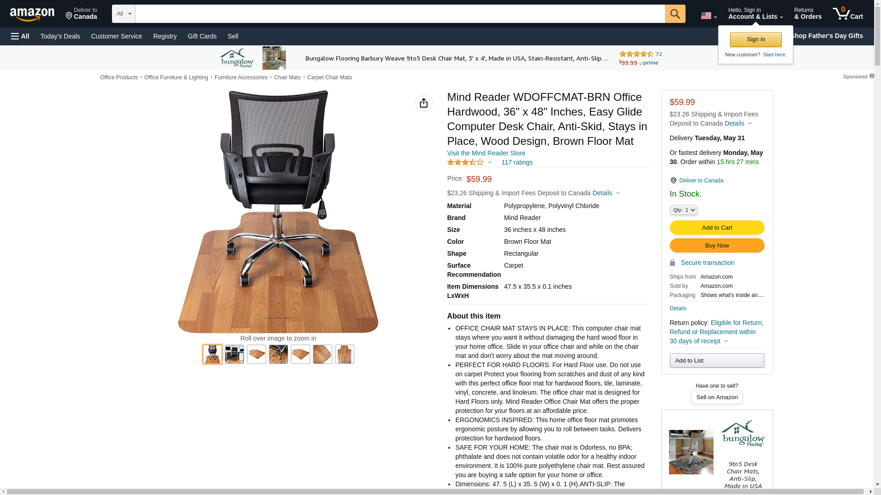
Task: Open the Today's Deals menu item
Action: [60, 36]
